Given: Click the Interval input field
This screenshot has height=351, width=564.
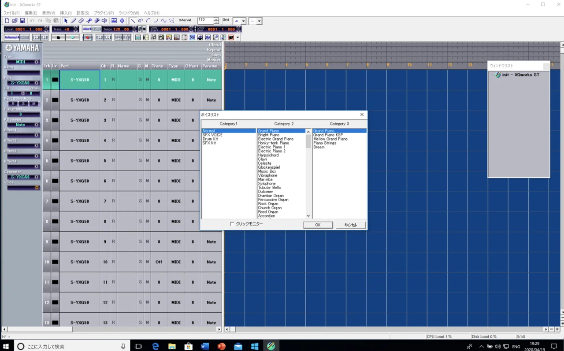Looking at the screenshot, I should (205, 21).
